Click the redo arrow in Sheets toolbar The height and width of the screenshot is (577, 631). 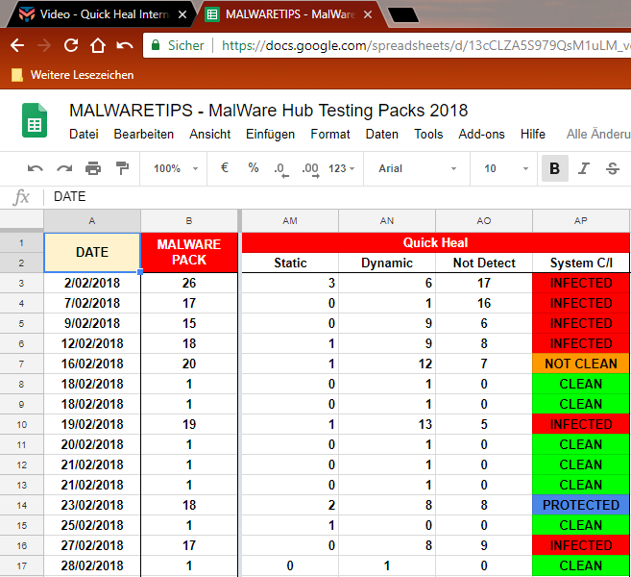(64, 168)
